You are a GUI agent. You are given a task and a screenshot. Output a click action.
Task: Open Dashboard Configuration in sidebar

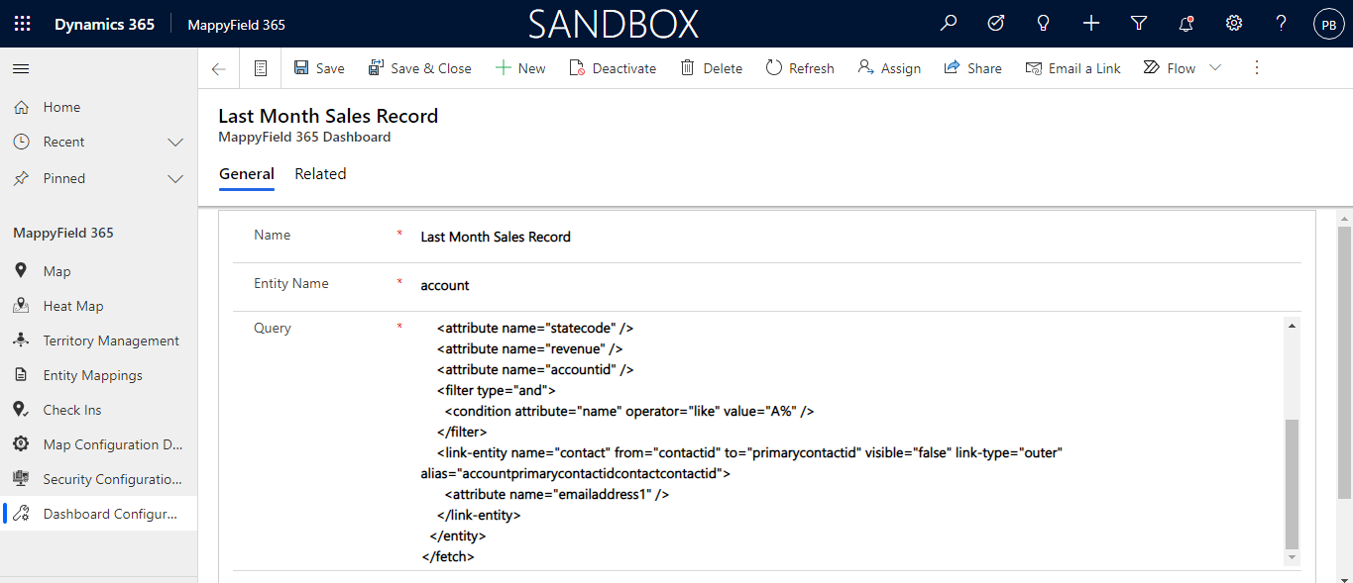pyautogui.click(x=99, y=514)
